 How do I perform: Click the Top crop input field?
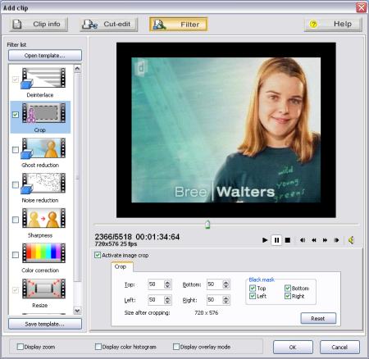click(x=156, y=284)
